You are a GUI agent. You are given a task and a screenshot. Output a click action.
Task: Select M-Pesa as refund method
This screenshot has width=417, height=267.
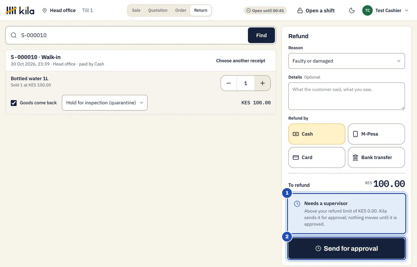pos(376,134)
